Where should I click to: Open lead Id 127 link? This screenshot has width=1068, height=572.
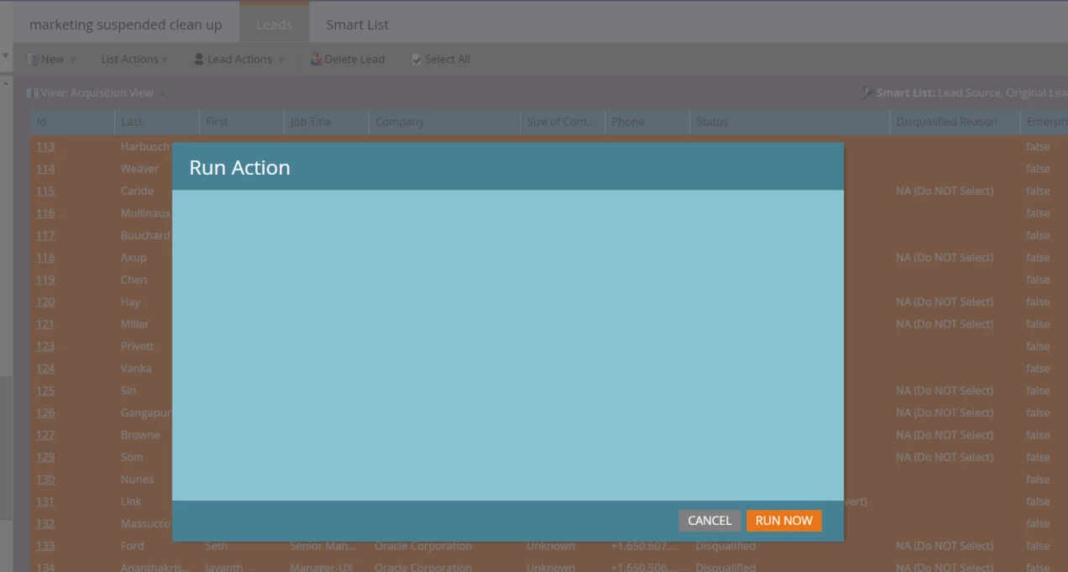[45, 435]
